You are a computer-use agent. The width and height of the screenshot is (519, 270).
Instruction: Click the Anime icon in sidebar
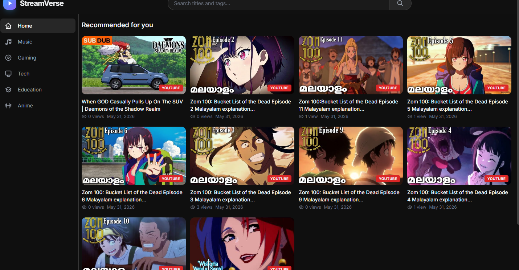pos(8,106)
